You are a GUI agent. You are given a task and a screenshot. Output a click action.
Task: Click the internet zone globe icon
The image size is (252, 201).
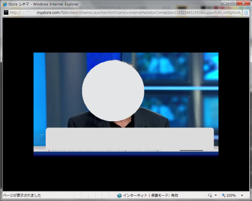[x=120, y=195]
